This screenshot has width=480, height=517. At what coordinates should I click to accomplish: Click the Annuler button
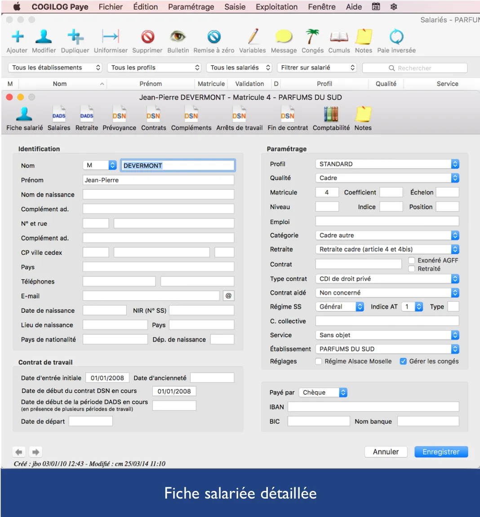[x=386, y=452]
